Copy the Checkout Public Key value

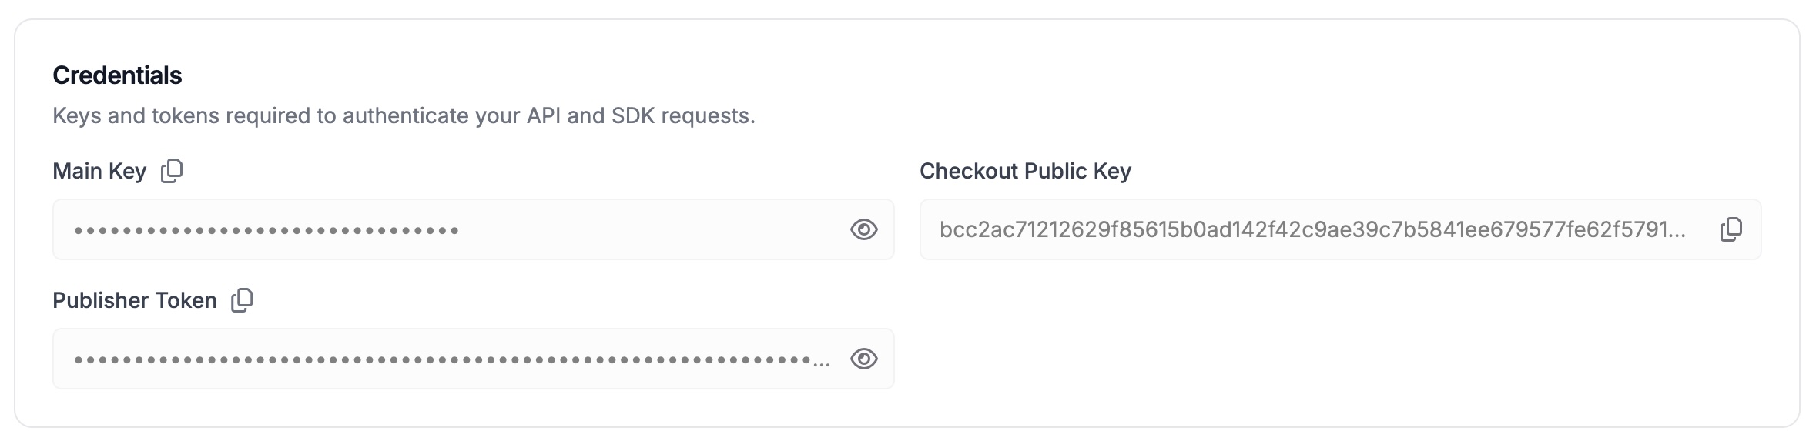(1731, 229)
